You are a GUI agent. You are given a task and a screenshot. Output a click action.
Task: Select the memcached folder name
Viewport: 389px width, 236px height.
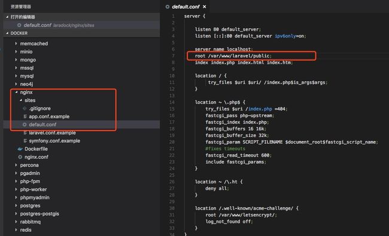tap(34, 44)
